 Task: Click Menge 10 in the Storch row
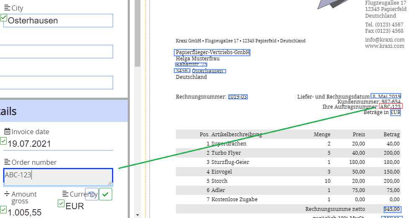coord(327,181)
